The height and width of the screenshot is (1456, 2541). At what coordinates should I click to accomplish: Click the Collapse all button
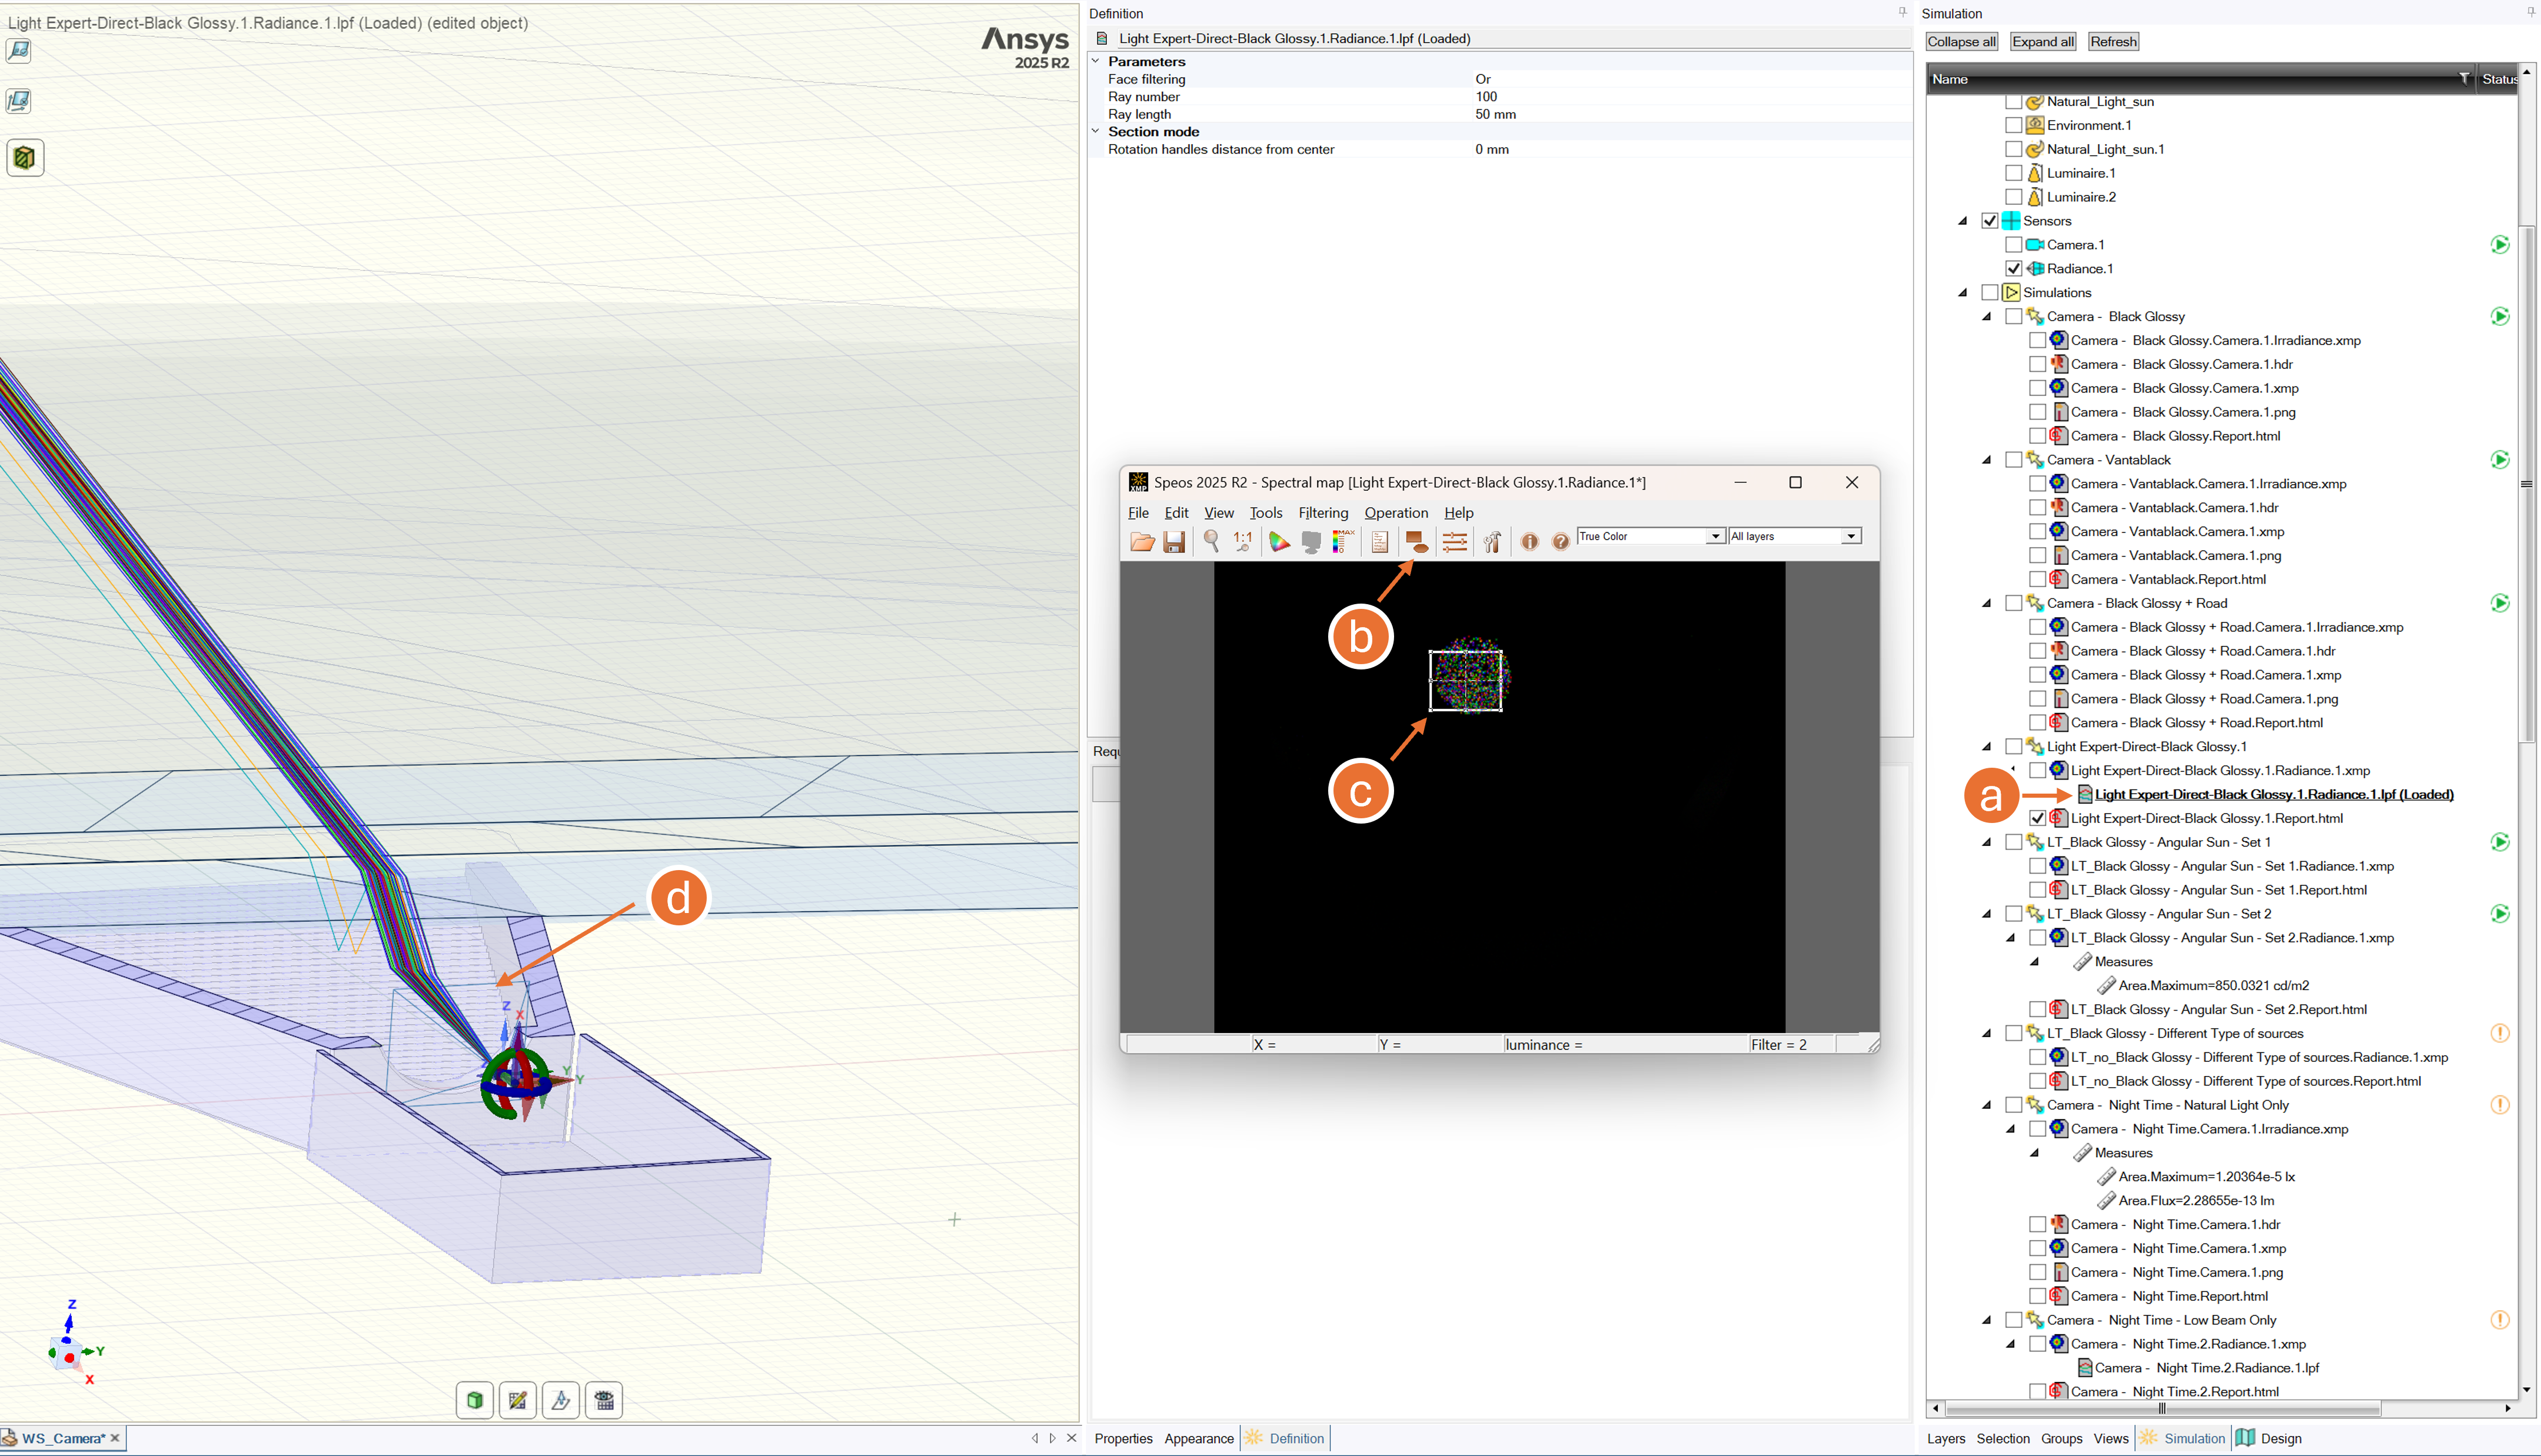point(1961,42)
